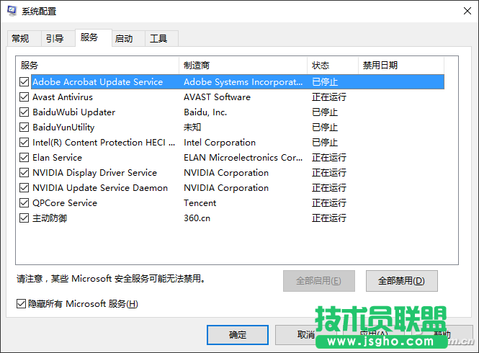Open the 引导 tab
This screenshot has height=353, width=479.
tap(55, 39)
